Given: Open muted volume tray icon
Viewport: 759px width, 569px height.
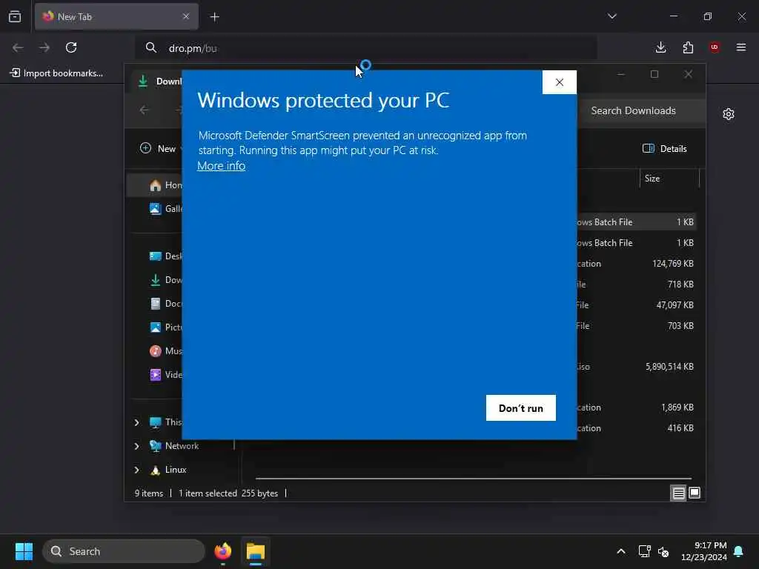Looking at the screenshot, I should (x=663, y=551).
